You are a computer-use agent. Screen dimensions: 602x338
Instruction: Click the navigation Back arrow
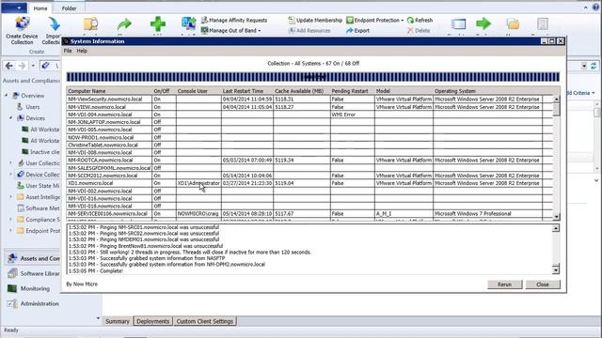[x=9, y=66]
